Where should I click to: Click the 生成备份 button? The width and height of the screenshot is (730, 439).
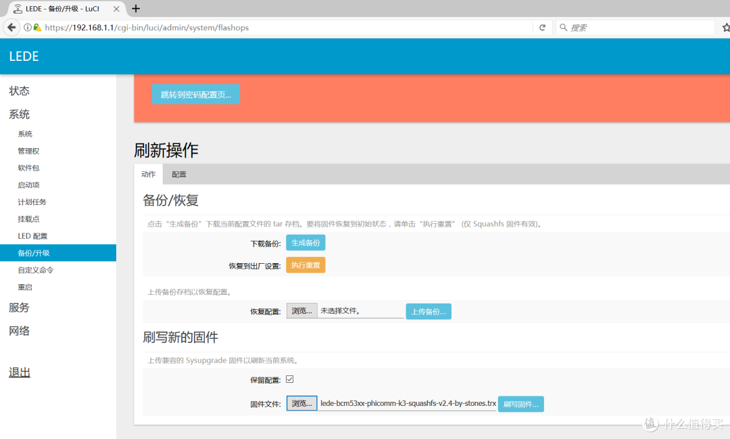pos(306,243)
